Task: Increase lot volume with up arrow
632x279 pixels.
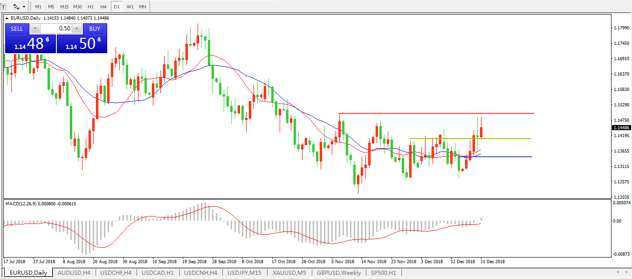Action: [x=77, y=28]
